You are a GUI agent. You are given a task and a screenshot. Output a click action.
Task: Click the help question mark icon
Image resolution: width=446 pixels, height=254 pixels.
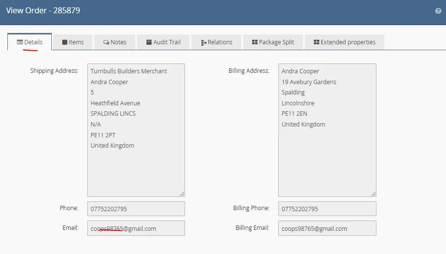tap(438, 11)
